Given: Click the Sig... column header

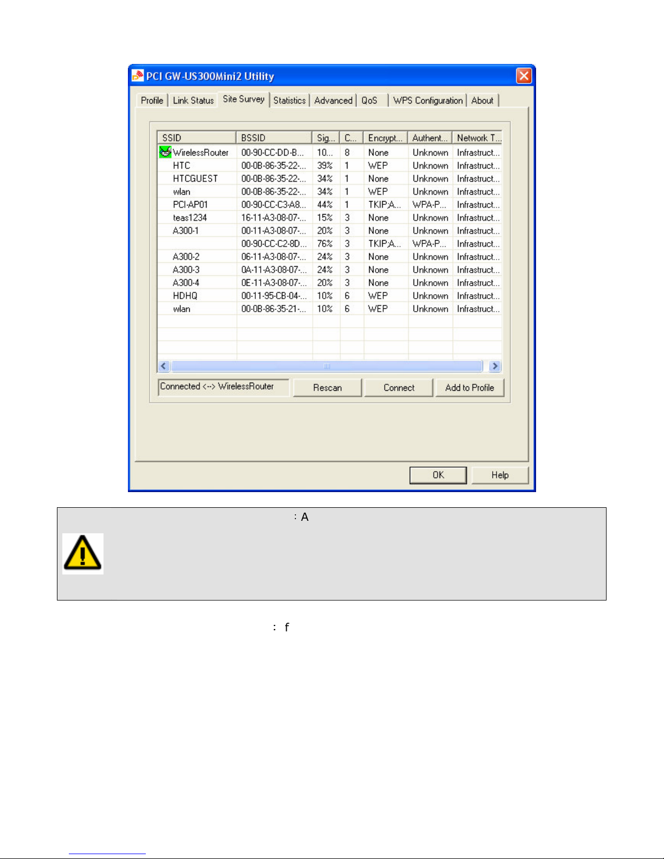Looking at the screenshot, I should (x=326, y=138).
